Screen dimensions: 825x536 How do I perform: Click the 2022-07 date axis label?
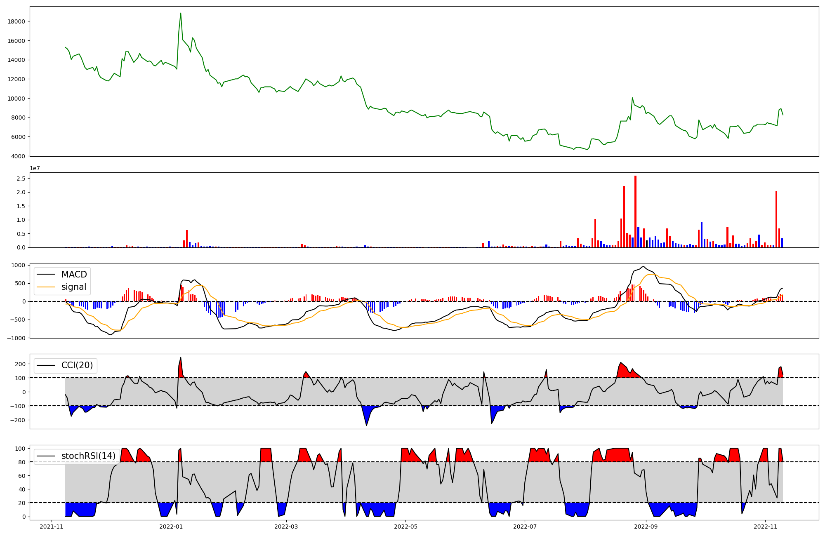tap(525, 527)
